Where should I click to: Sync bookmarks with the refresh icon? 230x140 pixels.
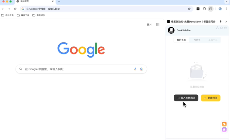pyautogui.click(x=221, y=28)
